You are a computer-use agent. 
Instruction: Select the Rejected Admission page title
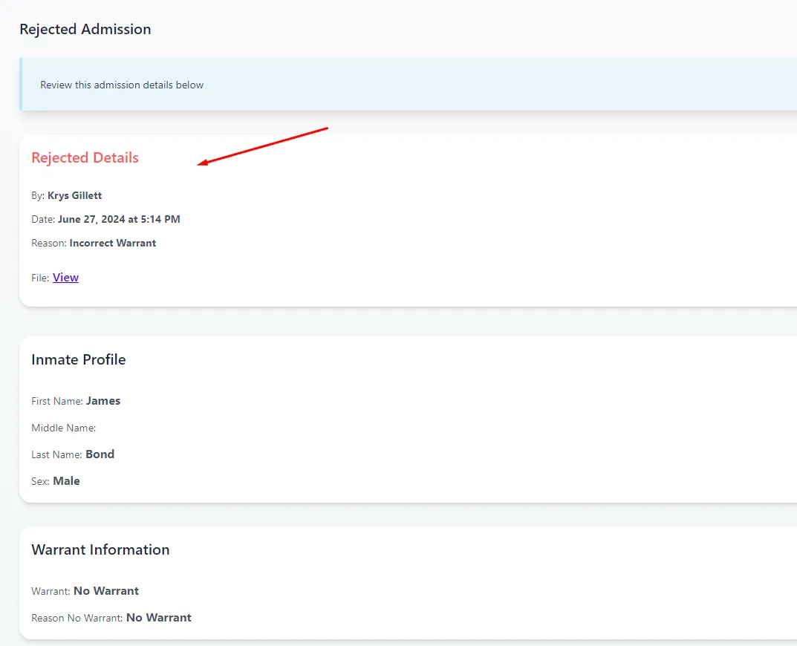85,29
